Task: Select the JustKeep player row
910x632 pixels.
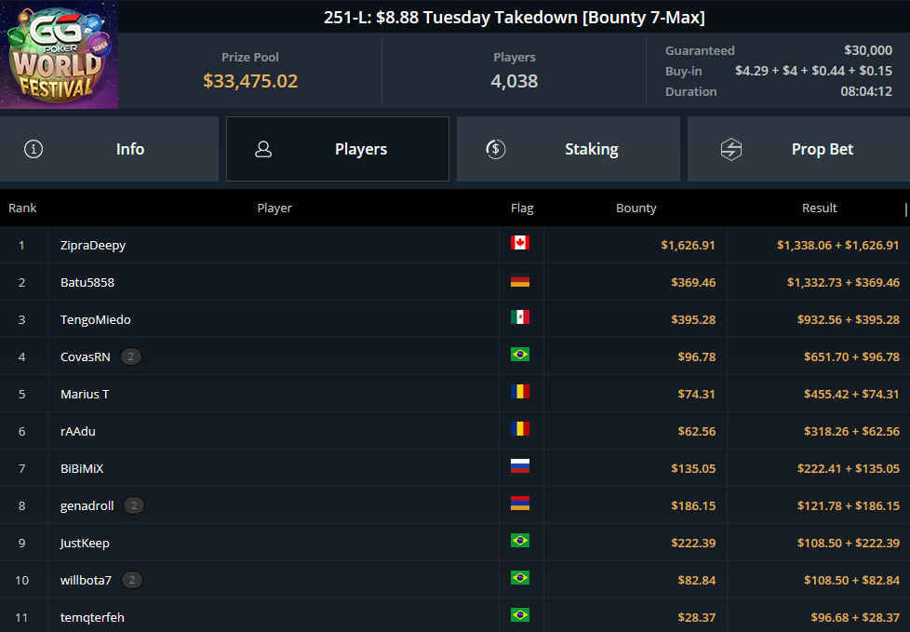Action: 455,543
